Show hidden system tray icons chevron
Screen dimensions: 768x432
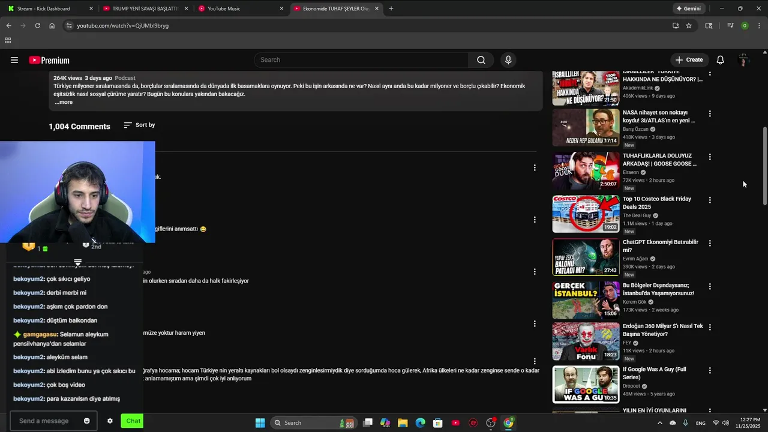(660, 423)
